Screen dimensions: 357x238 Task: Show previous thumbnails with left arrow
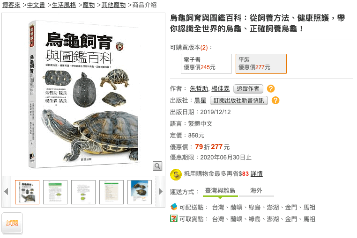pos(7,192)
